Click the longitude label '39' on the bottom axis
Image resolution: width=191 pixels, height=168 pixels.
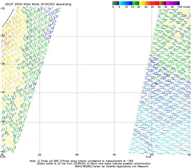pyautogui.click(x=114, y=155)
